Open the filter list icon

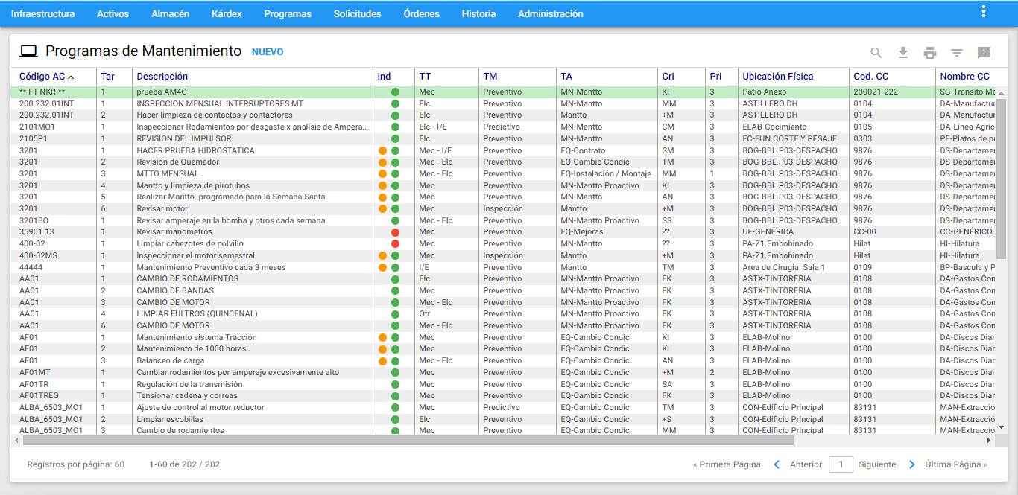pos(957,52)
